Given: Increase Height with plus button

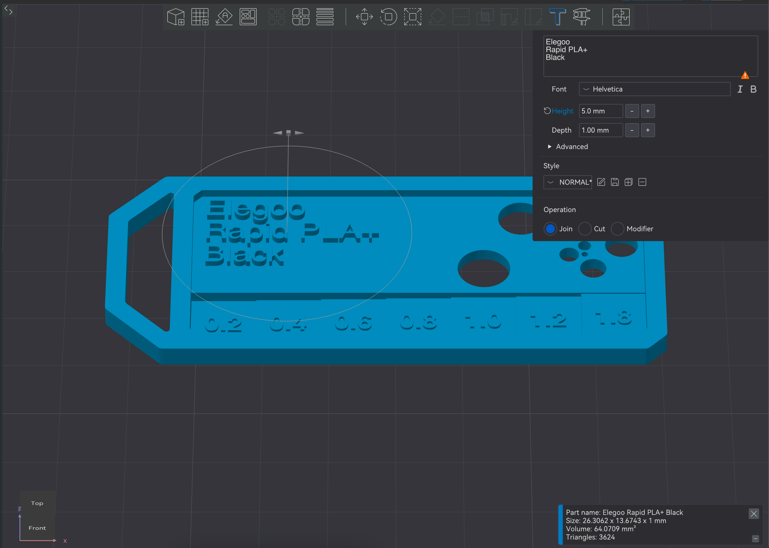Looking at the screenshot, I should (648, 111).
